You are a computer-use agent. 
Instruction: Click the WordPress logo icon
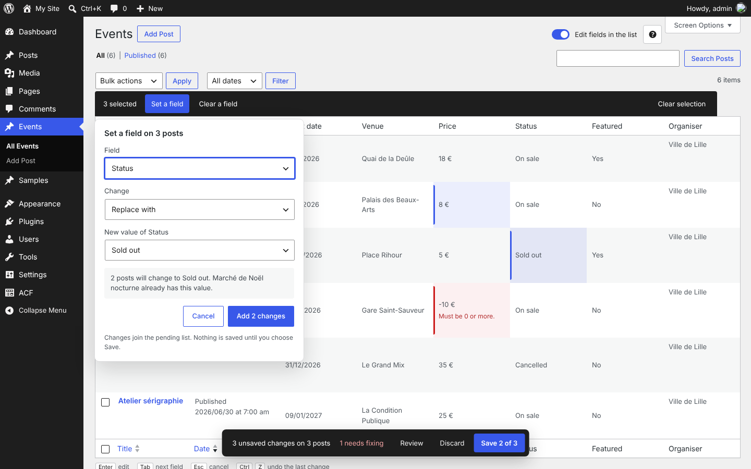(9, 8)
